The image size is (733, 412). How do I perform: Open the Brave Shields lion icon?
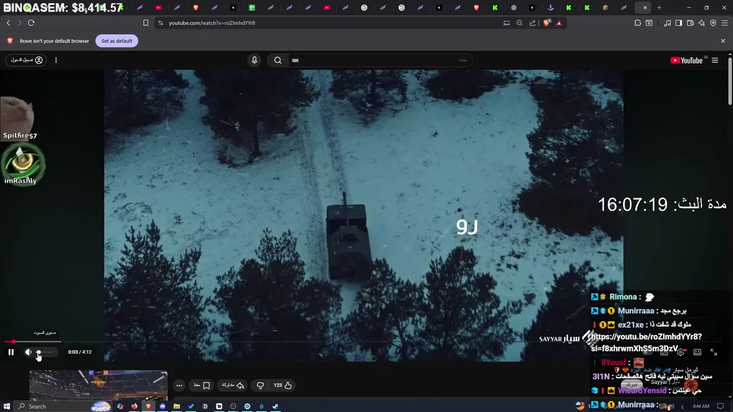pyautogui.click(x=546, y=23)
